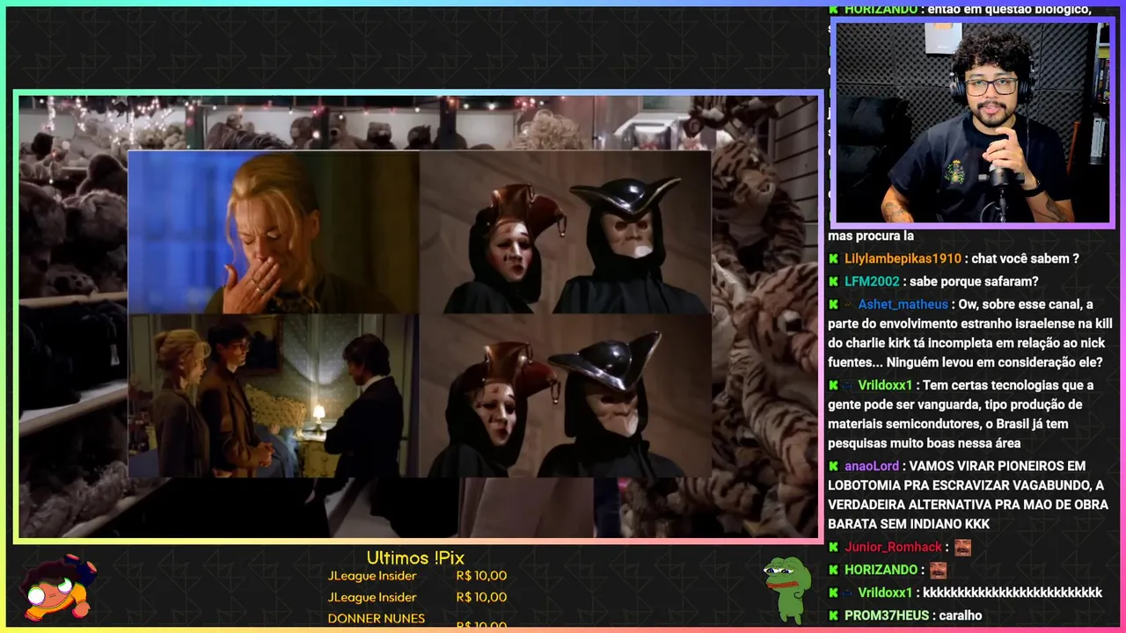Select Vrildoxx1 username on semicondutores message

[x=886, y=385]
